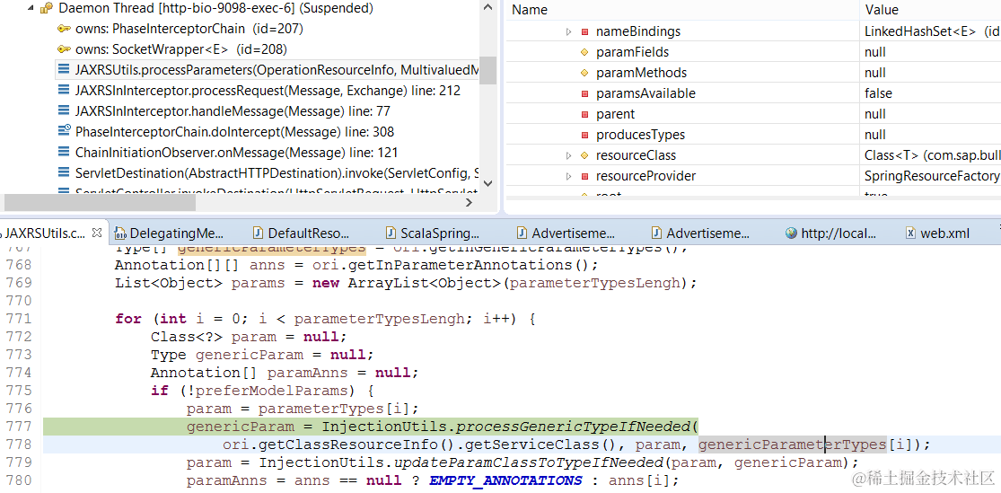Click the stack frame icon of JAXRSUtils.processParameters
Screen dimensions: 1001x493
click(x=63, y=70)
